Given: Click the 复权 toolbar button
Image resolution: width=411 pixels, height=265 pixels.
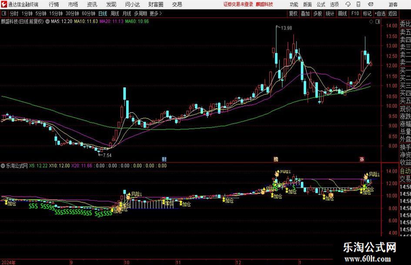Looking at the screenshot, I should coord(293,13).
